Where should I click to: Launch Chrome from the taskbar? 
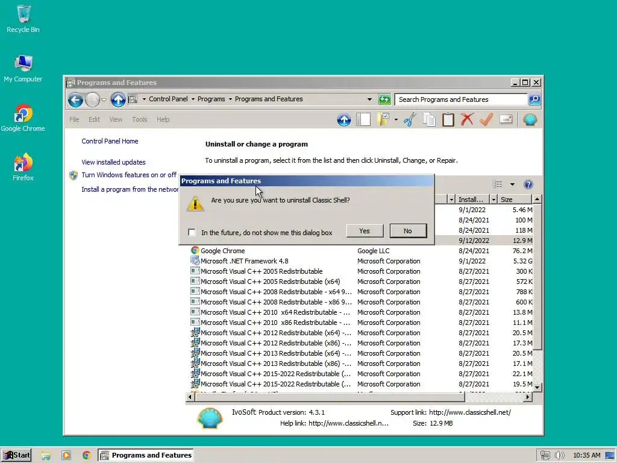pos(87,456)
